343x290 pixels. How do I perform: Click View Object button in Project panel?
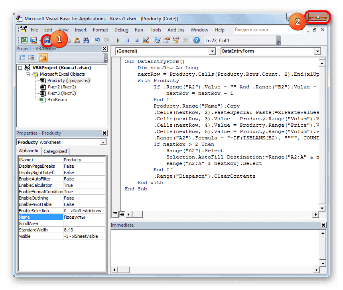point(32,58)
